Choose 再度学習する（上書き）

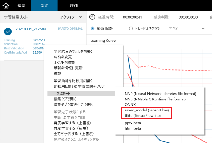coord(73,123)
